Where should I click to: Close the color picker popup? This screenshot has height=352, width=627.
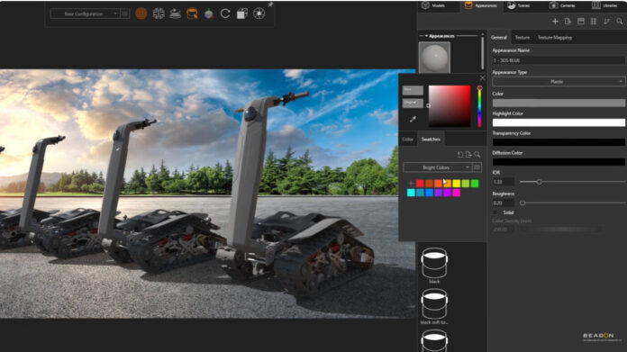click(x=483, y=78)
